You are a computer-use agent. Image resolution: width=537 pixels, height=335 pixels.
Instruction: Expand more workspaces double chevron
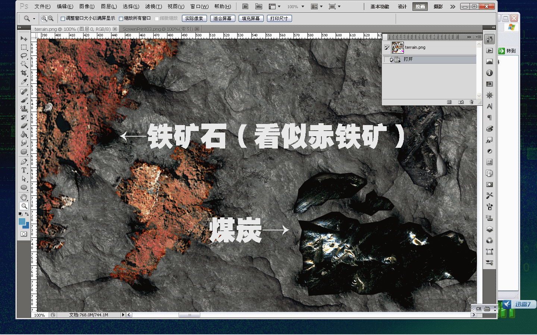(x=452, y=7)
